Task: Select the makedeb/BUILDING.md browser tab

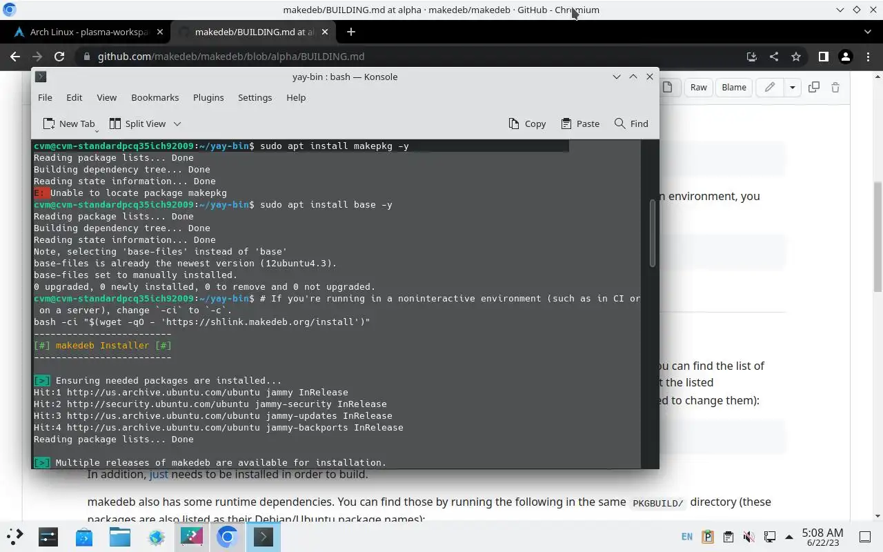Action: [254, 32]
